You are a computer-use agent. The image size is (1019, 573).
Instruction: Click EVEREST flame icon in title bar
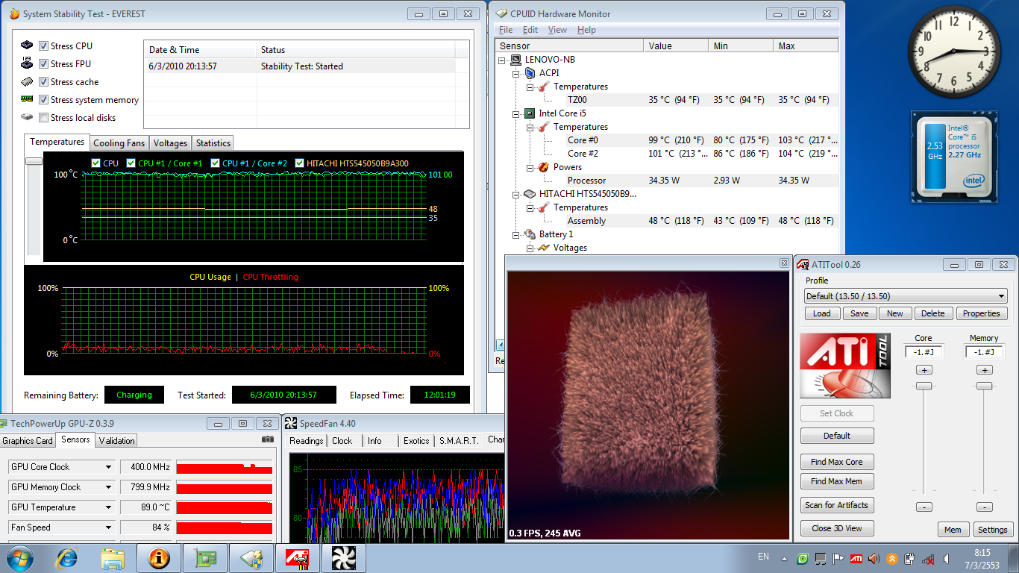point(14,13)
